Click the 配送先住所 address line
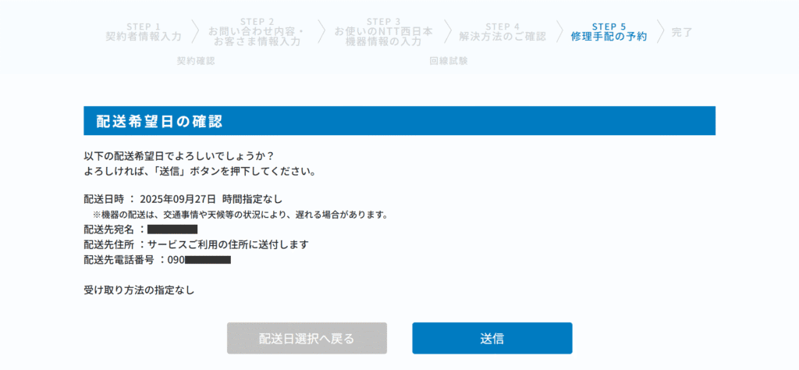 point(196,244)
